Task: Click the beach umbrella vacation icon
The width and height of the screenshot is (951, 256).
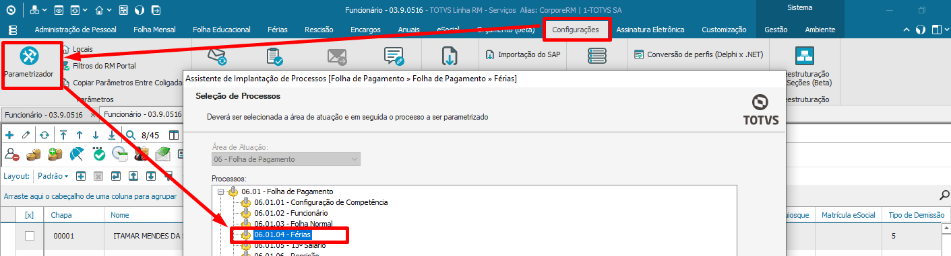Action: (78, 155)
